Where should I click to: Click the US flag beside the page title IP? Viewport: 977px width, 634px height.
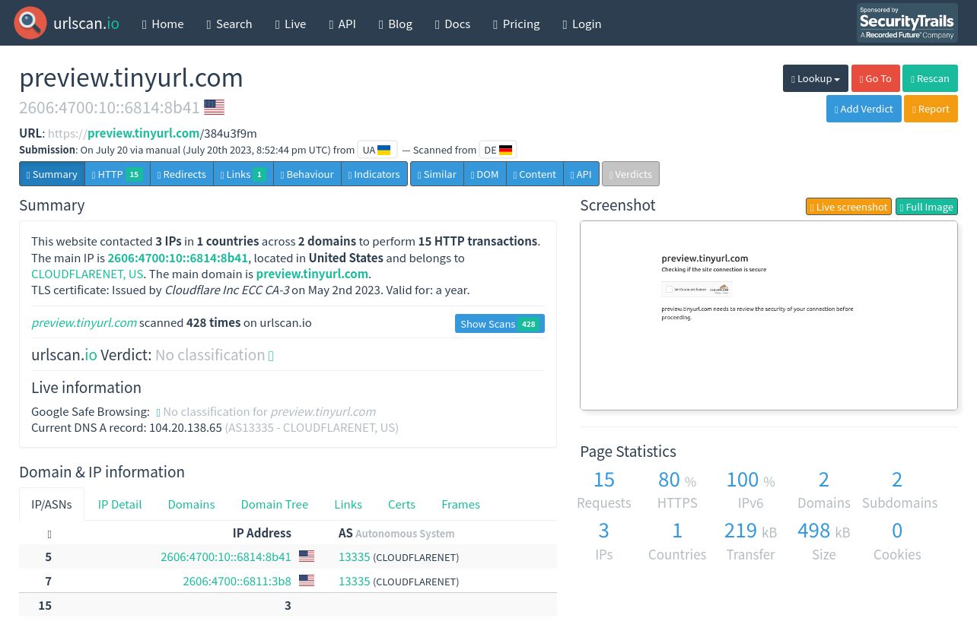[214, 107]
